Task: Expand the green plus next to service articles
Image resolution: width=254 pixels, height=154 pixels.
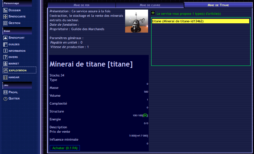Action: click(x=153, y=13)
